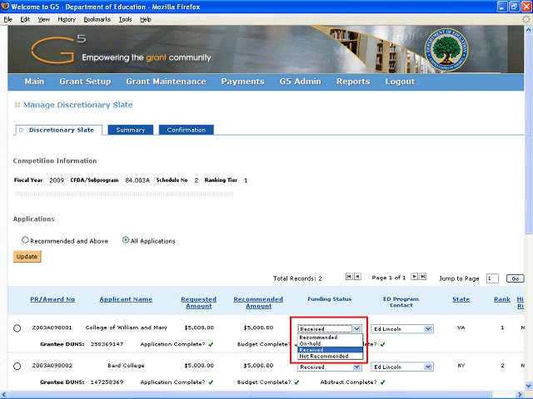Open ED Program Contact dropdown for first row
Screen dimensions: 533x399
click(402, 328)
